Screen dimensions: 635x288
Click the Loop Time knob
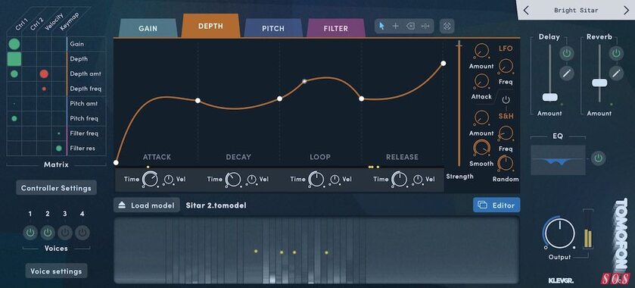pyautogui.click(x=316, y=179)
